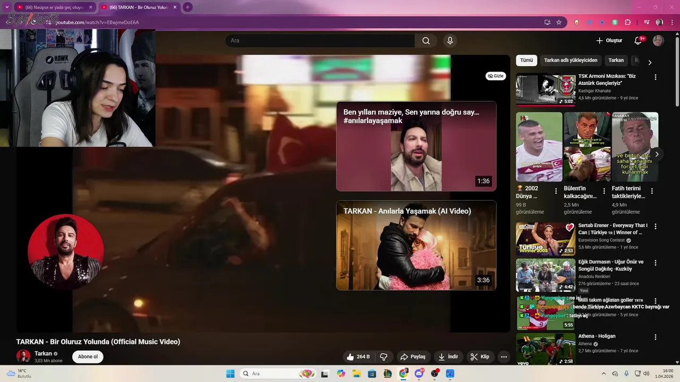This screenshot has height=382, width=680.
Task: Open the green S extension icon
Action: pyautogui.click(x=615, y=22)
